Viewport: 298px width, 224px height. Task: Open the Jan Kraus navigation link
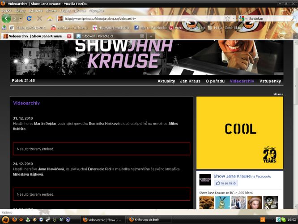190,81
